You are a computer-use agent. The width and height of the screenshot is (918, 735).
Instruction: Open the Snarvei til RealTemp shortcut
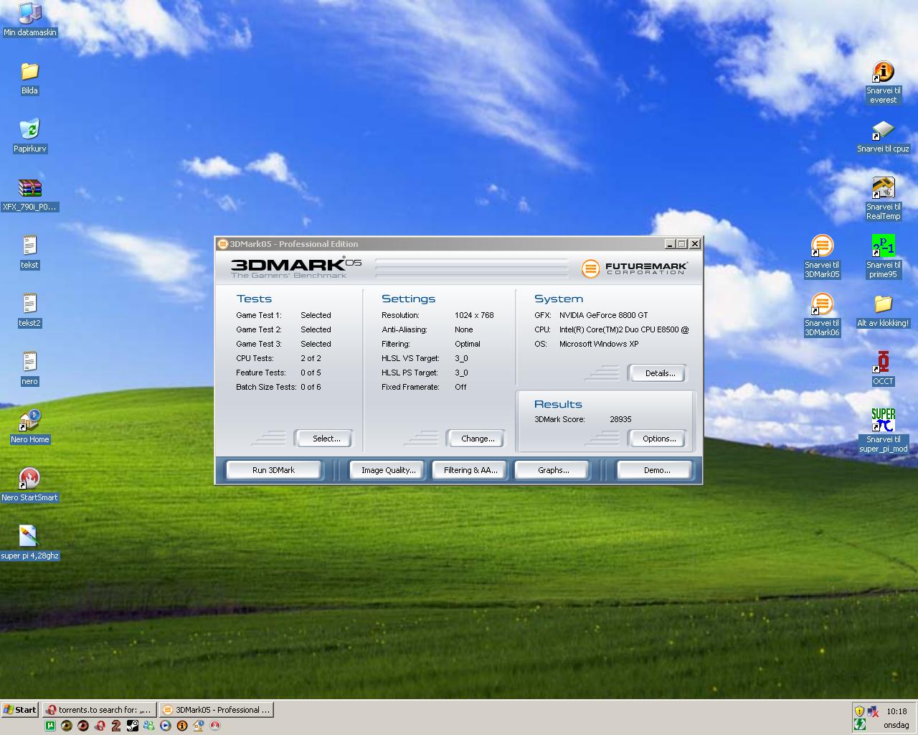883,198
